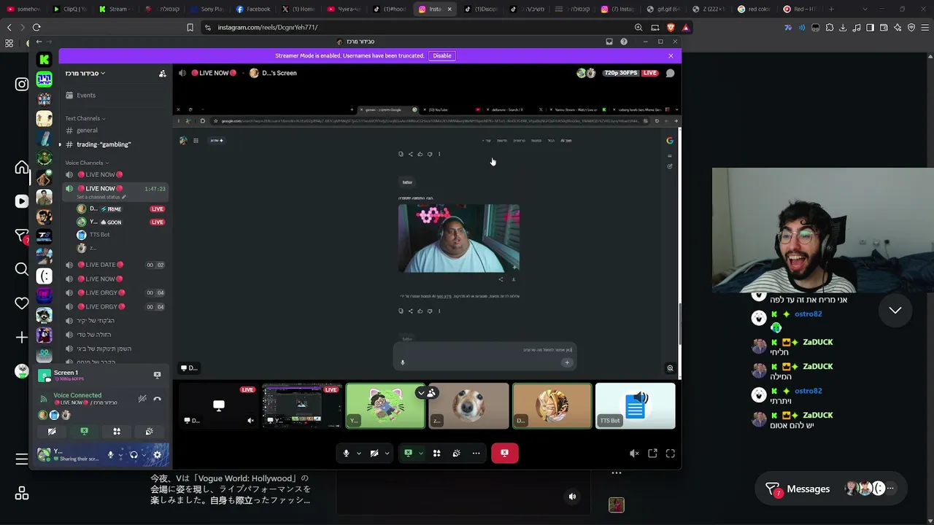This screenshot has height=525, width=934.
Task: Open Discord inbox icon in title bar
Action: click(609, 42)
